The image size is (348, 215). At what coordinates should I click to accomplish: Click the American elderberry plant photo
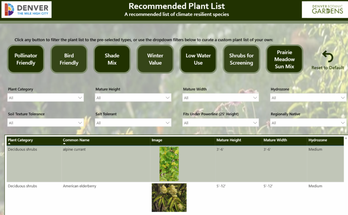tap(169, 198)
